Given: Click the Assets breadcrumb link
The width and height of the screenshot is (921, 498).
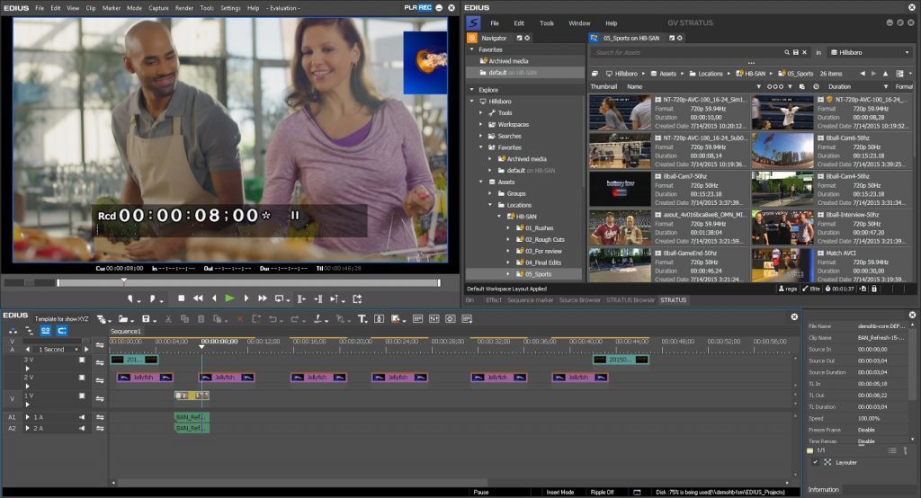Looking at the screenshot, I should pyautogui.click(x=668, y=74).
